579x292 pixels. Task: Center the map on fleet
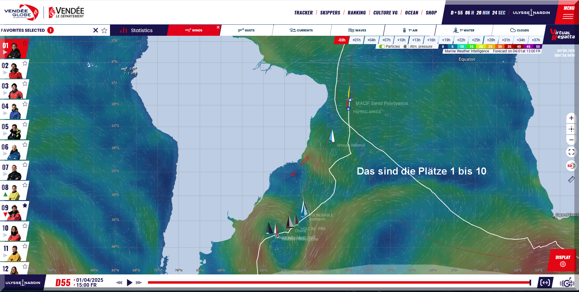point(571,129)
